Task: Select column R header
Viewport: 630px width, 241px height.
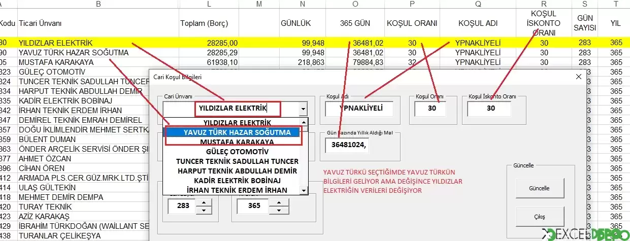Action: click(544, 4)
